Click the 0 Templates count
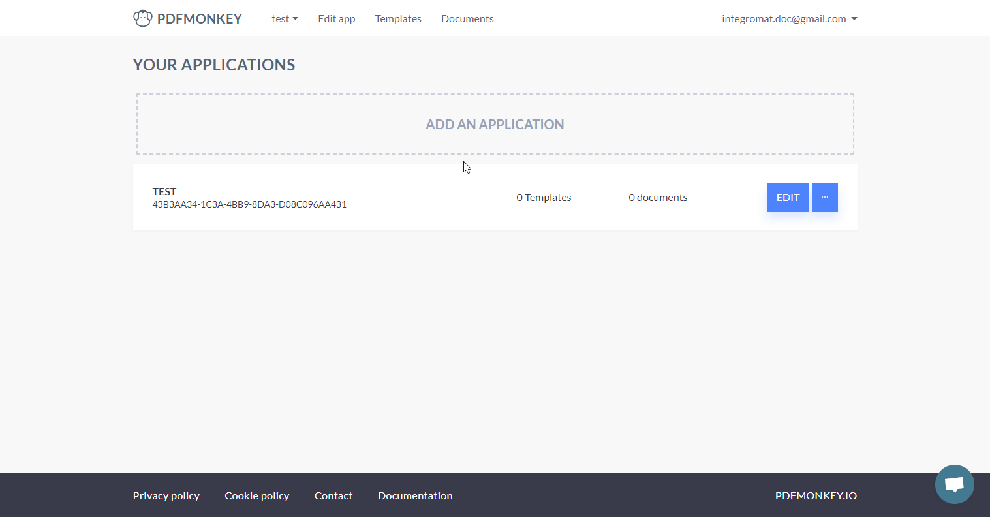Image resolution: width=990 pixels, height=517 pixels. (544, 197)
